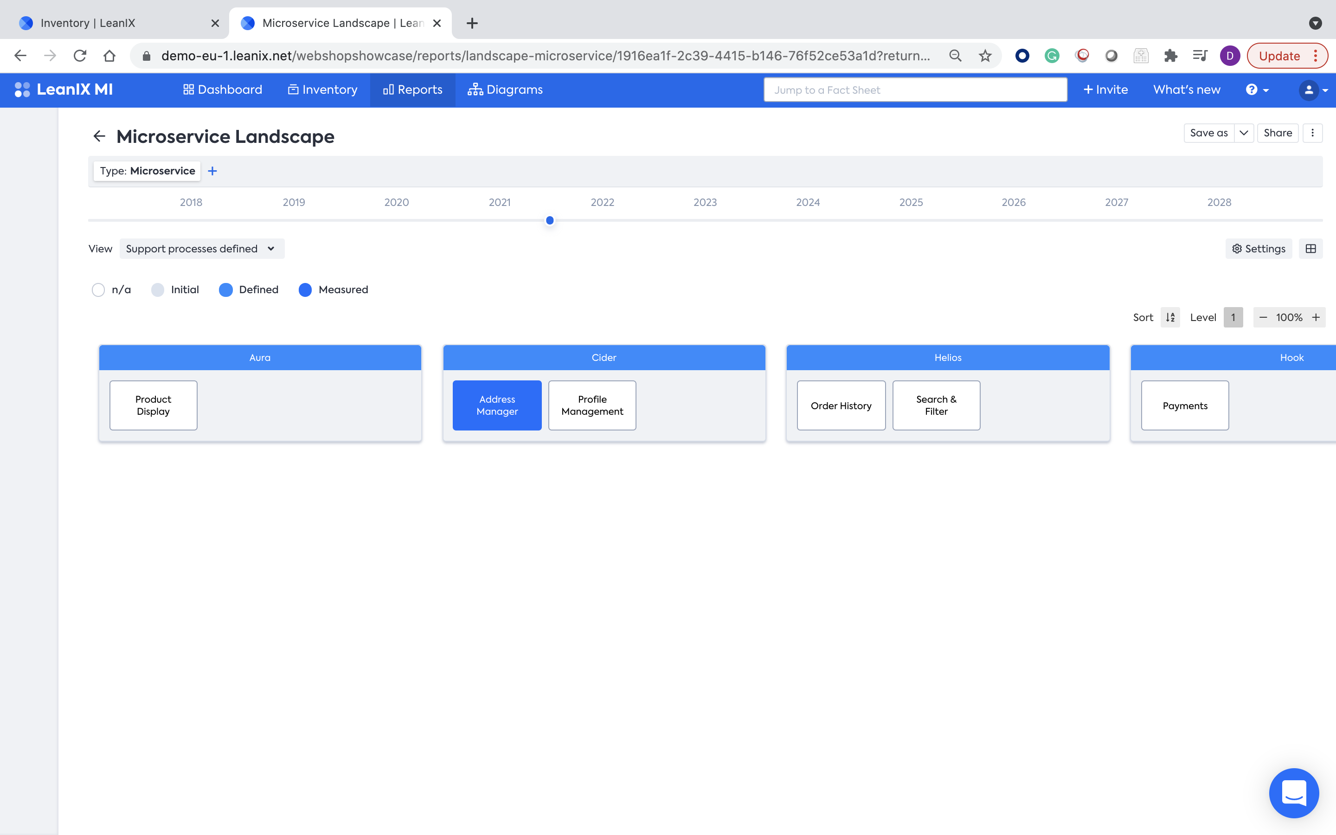Screen dimensions: 1336x835
Task: Open the chat support bubble
Action: click(x=1293, y=792)
